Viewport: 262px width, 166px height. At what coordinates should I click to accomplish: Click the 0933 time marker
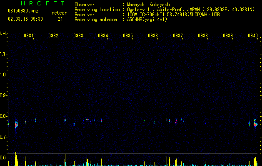[78, 36]
